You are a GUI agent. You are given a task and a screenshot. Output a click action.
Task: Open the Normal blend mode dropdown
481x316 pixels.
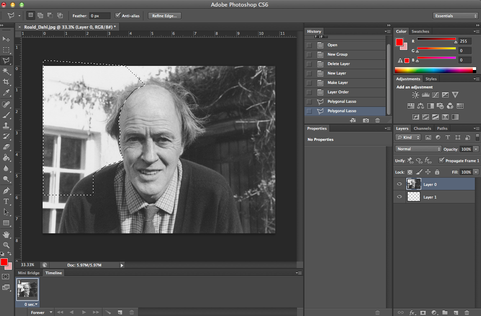pyautogui.click(x=418, y=149)
